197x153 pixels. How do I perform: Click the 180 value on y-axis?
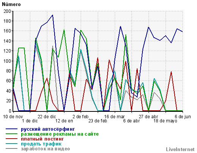(8, 21)
